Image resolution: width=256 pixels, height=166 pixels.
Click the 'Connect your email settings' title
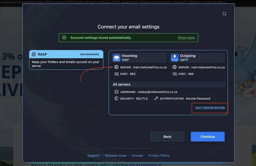(x=128, y=27)
